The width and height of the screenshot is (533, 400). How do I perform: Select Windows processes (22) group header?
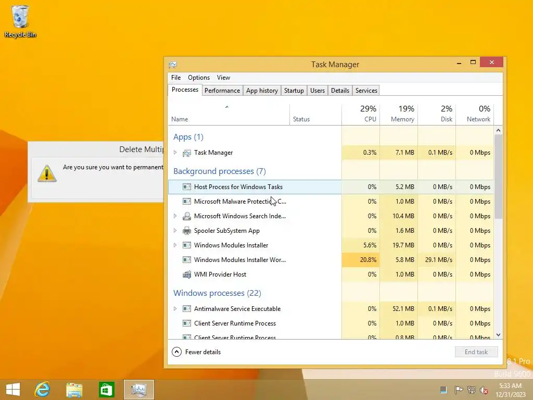(217, 293)
